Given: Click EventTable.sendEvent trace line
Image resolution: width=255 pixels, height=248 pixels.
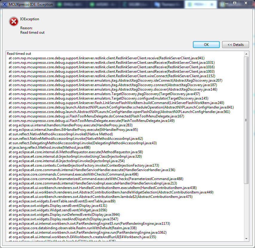Looking at the screenshot, I should pos(62,201).
